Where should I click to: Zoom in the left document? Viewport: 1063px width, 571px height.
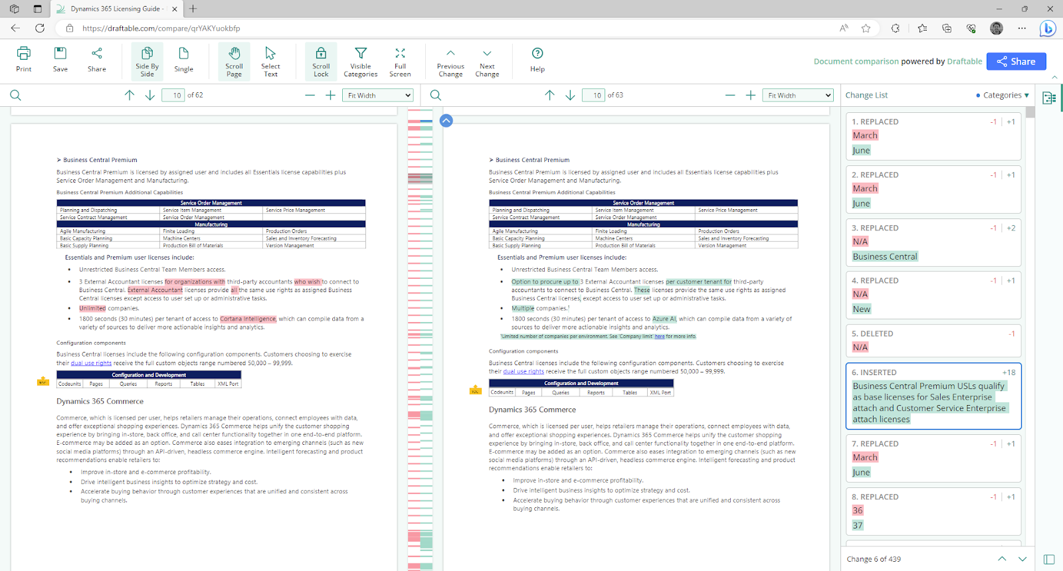pos(330,96)
